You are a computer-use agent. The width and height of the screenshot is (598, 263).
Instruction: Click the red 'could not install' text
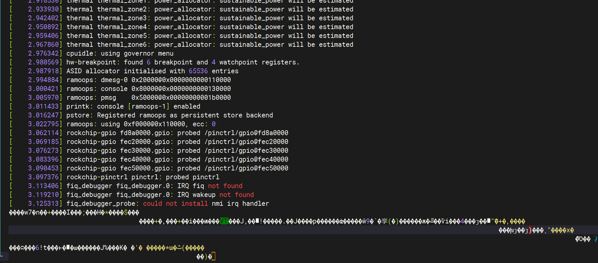[175, 203]
